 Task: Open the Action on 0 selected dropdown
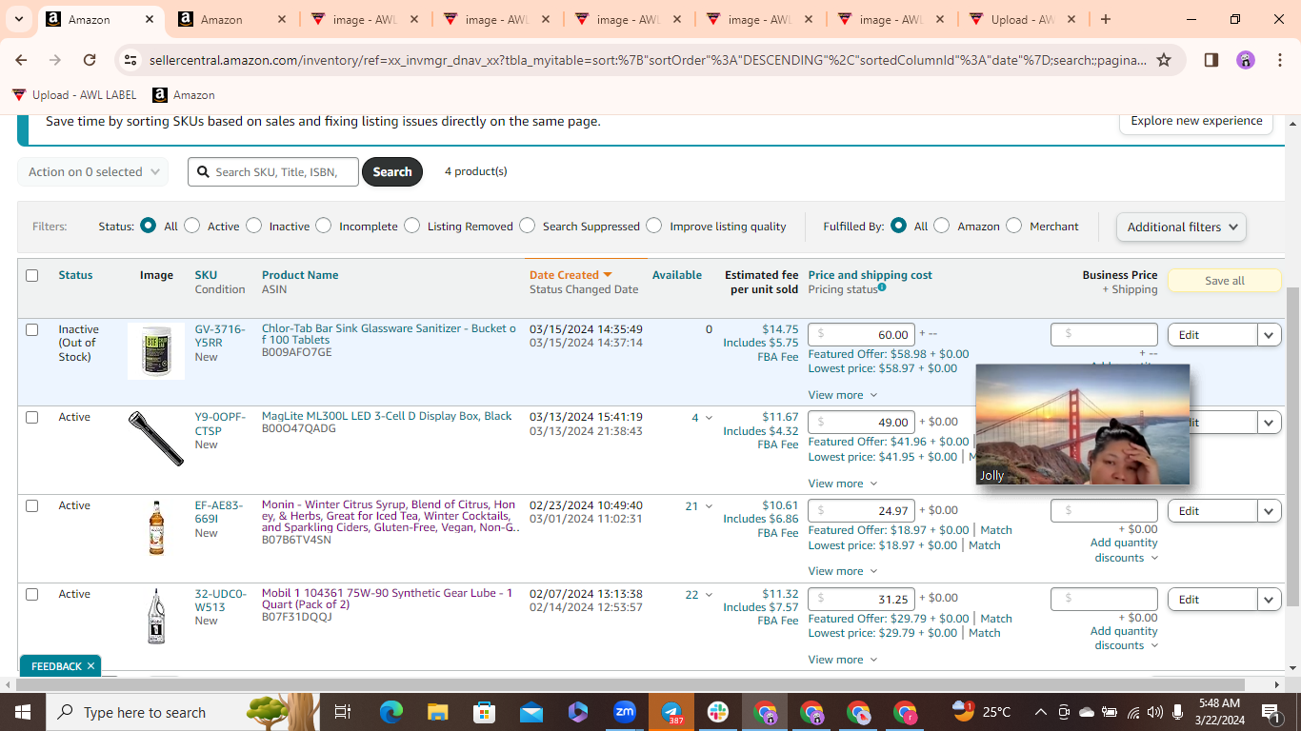pyautogui.click(x=93, y=172)
